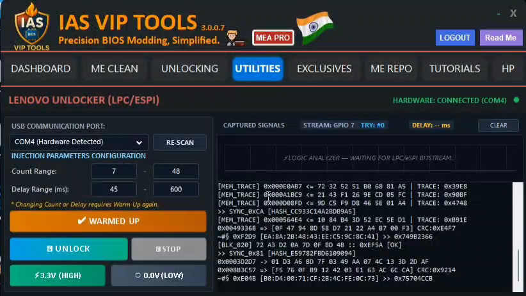Start the UNLOCK process
The width and height of the screenshot is (526, 296).
(68, 249)
